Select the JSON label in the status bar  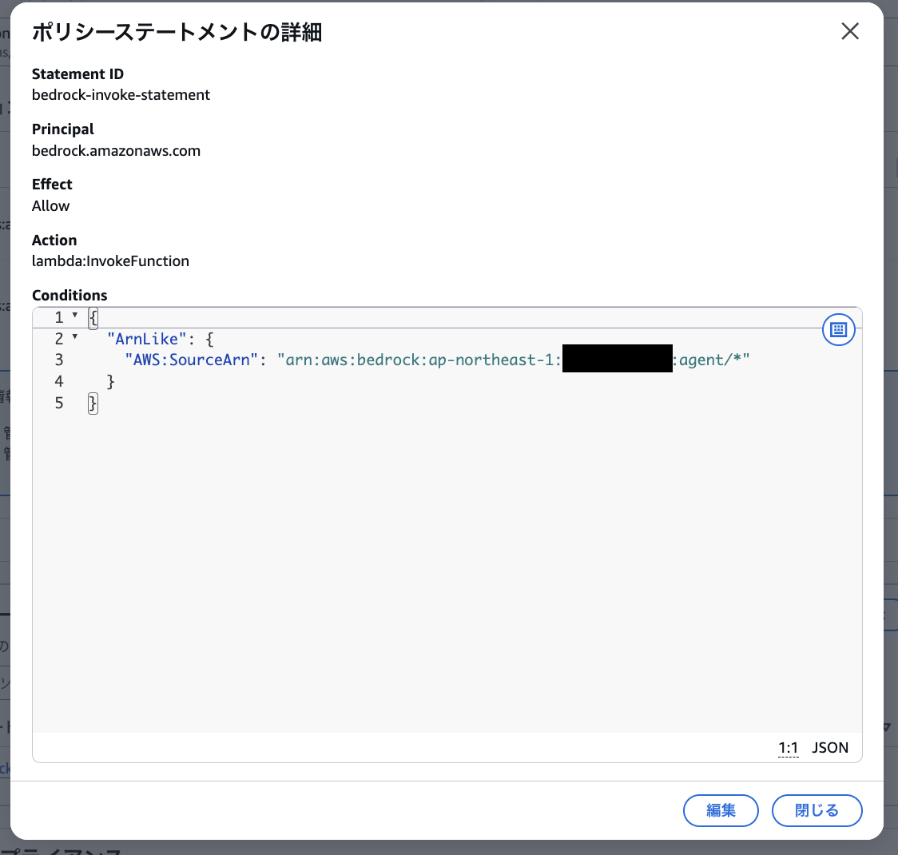click(x=830, y=747)
